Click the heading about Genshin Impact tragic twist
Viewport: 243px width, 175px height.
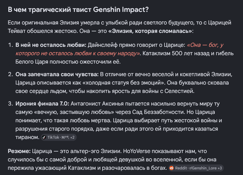click(78, 10)
